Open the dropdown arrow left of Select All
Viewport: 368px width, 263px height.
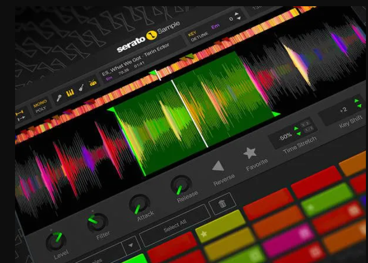[130, 245]
